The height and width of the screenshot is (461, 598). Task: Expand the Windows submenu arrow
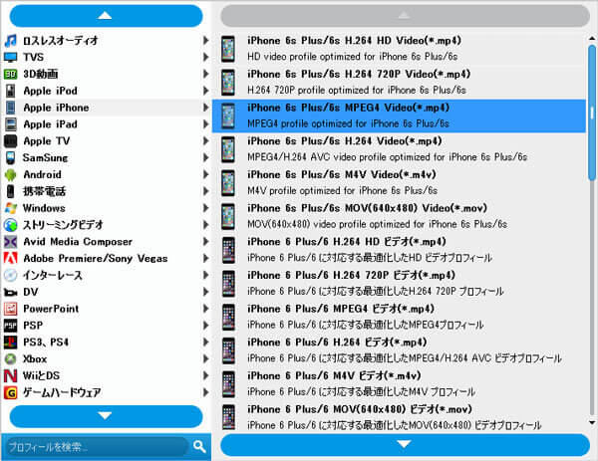tap(205, 208)
